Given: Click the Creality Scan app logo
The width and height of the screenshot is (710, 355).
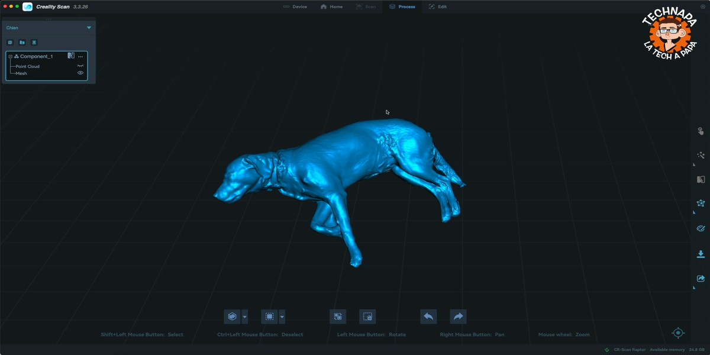Looking at the screenshot, I should [x=27, y=7].
